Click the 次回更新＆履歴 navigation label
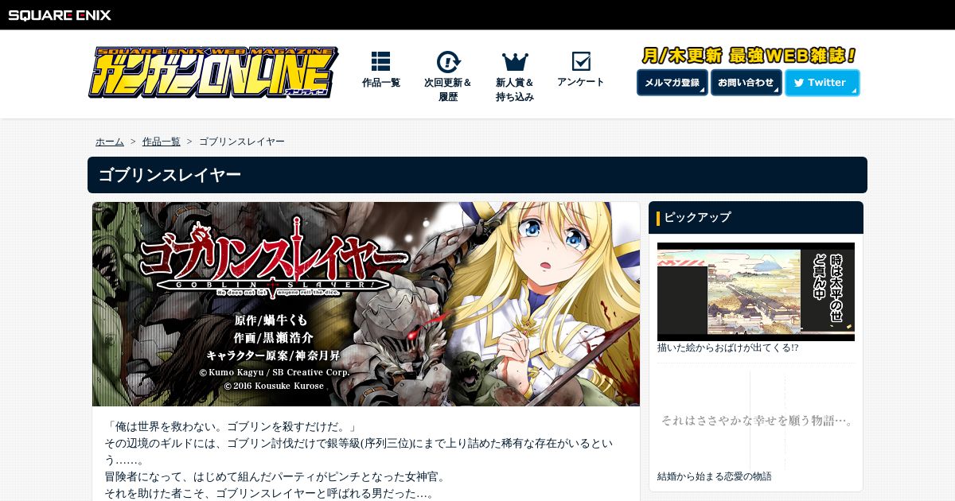The width and height of the screenshot is (955, 501). tap(448, 90)
